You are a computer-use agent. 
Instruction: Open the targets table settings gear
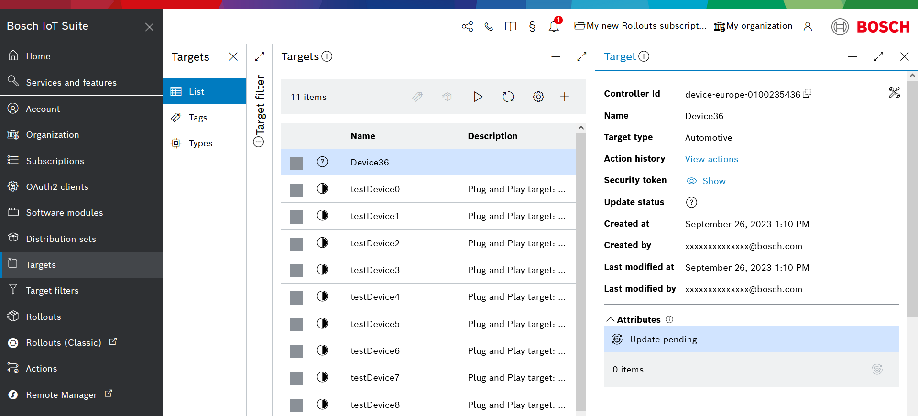[538, 97]
